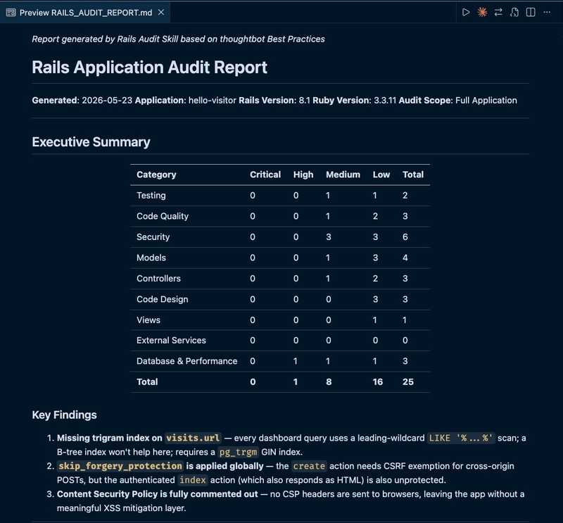
Task: Click the 'Medium' column header
Action: (x=343, y=175)
